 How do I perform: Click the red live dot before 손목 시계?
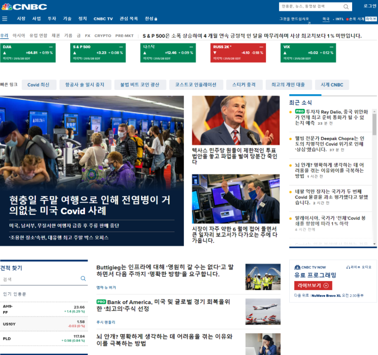(x=347, y=19)
